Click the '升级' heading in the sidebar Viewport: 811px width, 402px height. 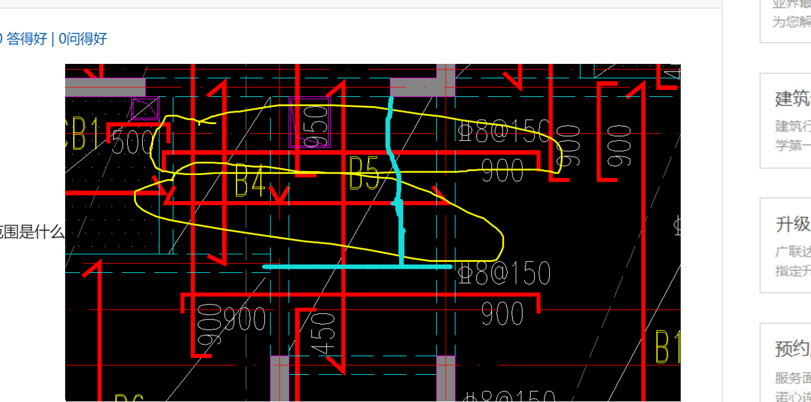pyautogui.click(x=793, y=224)
